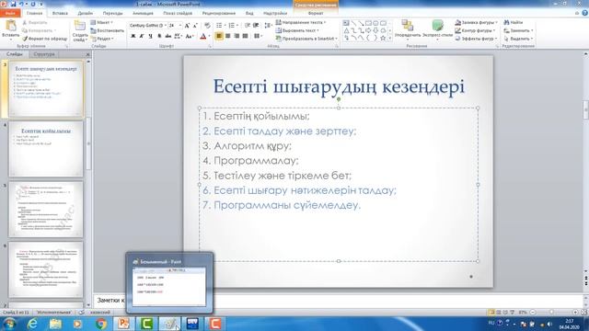This screenshot has height=331, width=589.
Task: Toggle strikethrough abc formatting
Action: [167, 36]
